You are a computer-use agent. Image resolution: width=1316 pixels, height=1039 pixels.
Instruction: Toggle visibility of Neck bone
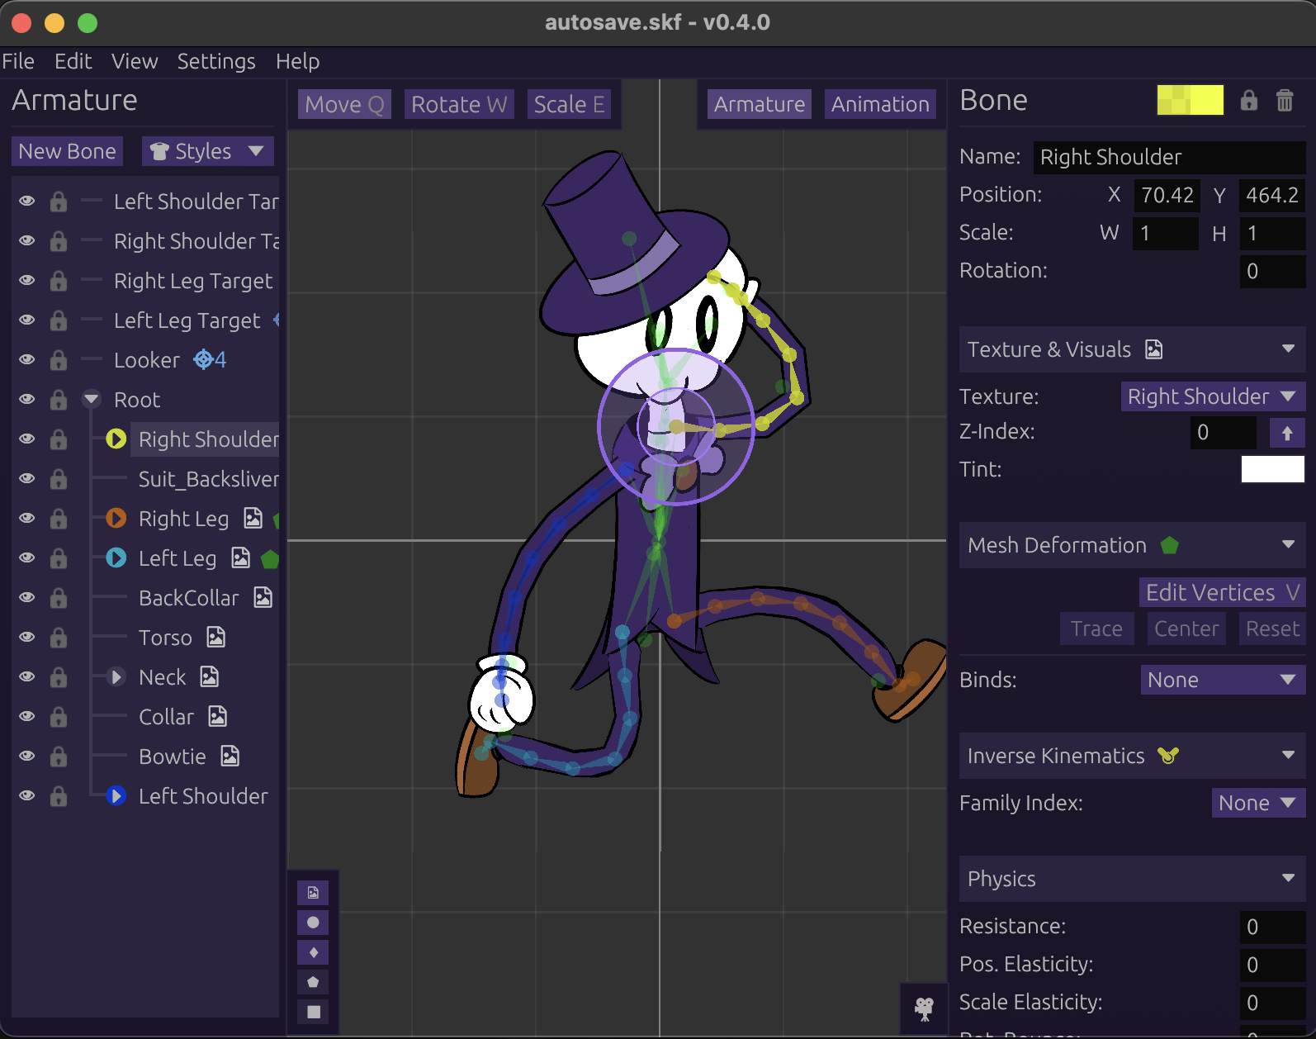click(x=27, y=677)
